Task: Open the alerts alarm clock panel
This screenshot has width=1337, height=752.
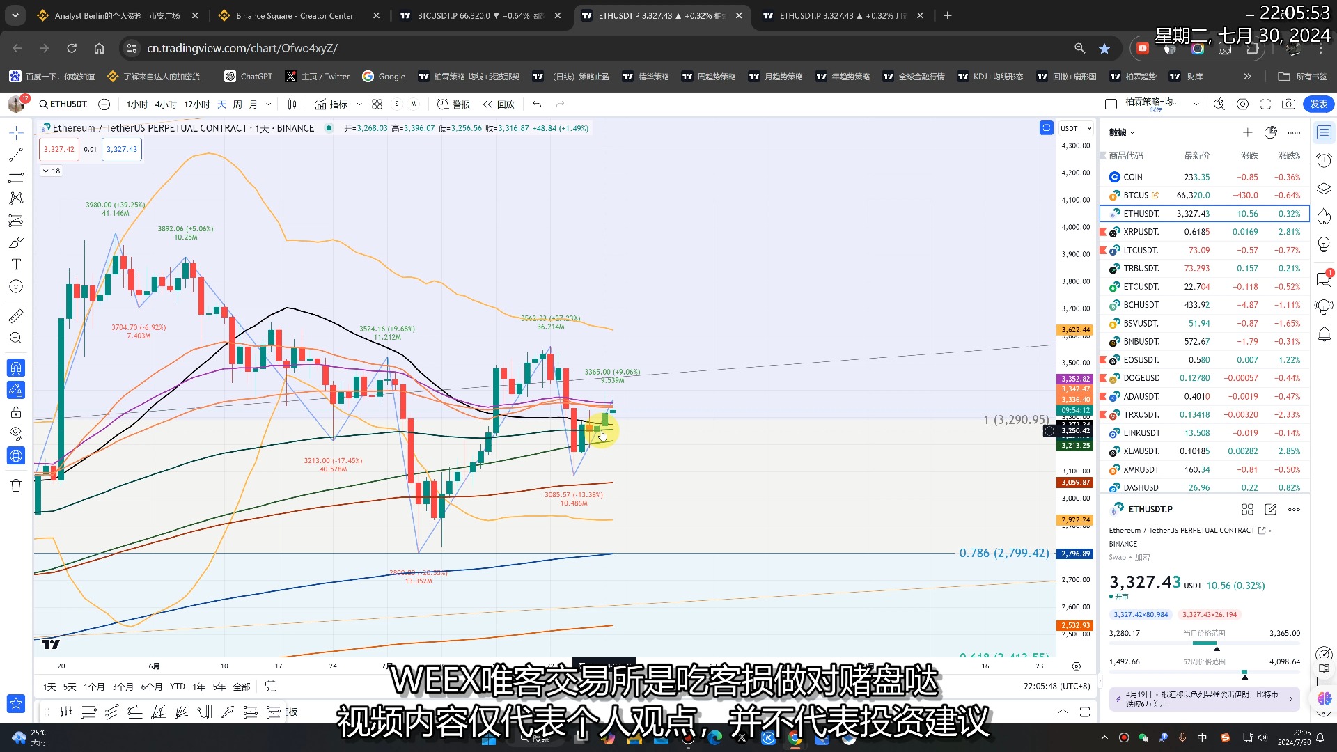Action: 1324,160
